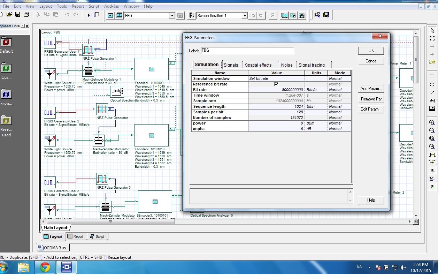The width and height of the screenshot is (446, 279).
Task: Switch to the Signals tab
Action: tap(231, 65)
